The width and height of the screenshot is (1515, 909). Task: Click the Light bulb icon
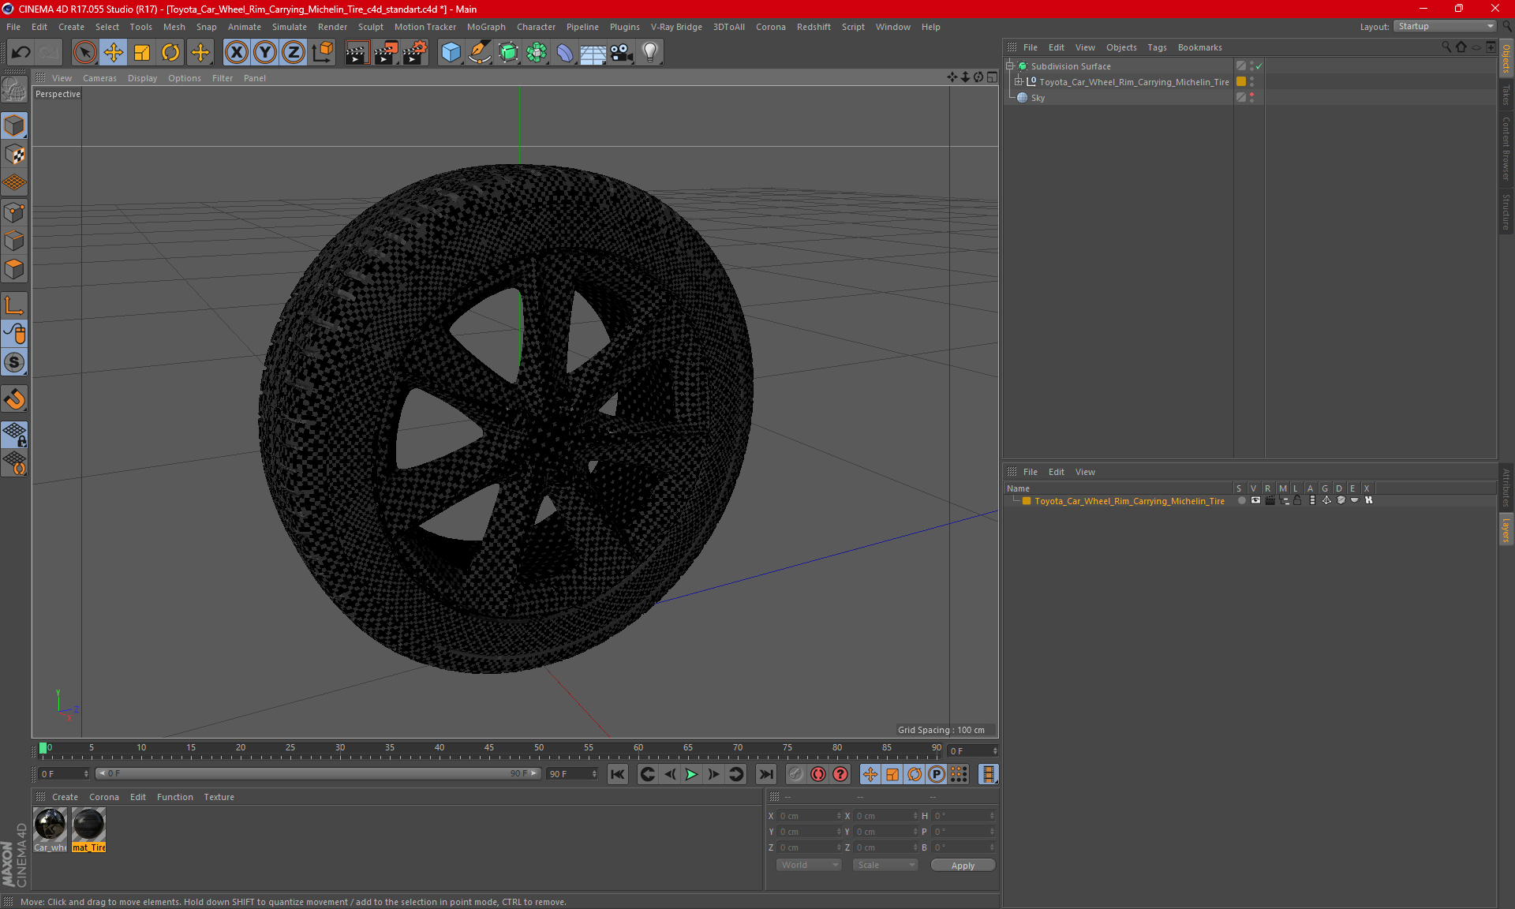[x=649, y=53]
